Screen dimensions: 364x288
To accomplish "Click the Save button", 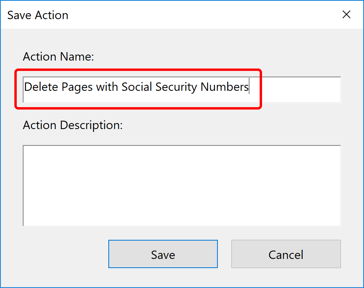I will 163,254.
